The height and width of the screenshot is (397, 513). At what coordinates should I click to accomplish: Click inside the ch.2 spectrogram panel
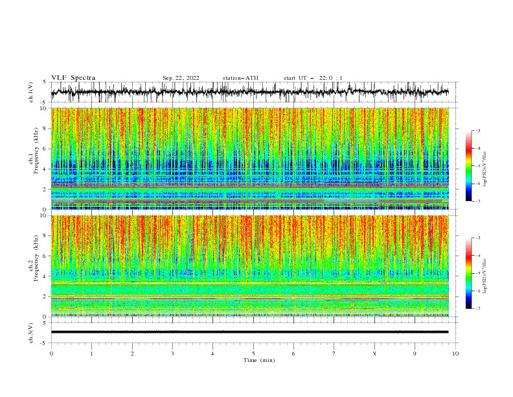pos(249,266)
